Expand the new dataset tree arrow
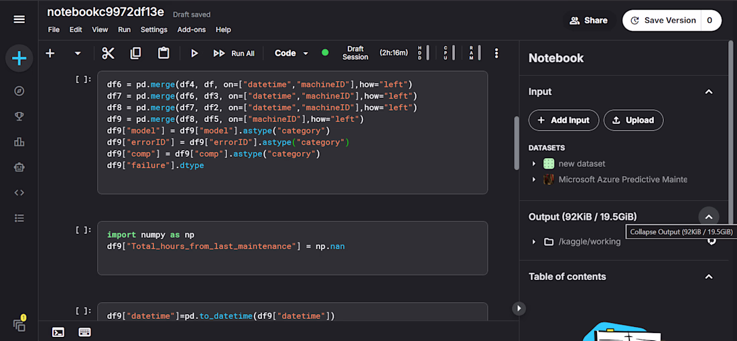Viewport: 737px width, 341px height. 534,164
